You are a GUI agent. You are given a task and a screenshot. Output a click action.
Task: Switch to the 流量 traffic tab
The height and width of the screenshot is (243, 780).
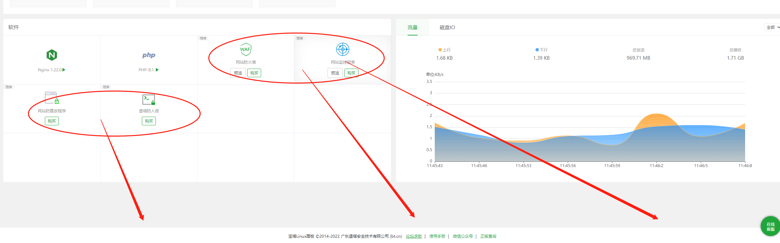pos(413,28)
